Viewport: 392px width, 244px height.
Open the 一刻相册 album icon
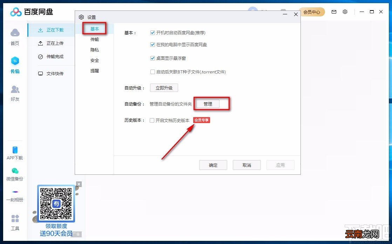pos(15,192)
